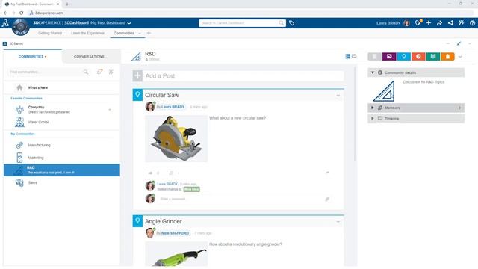Image resolution: width=478 pixels, height=269 pixels.
Task: Create a media post with purple button
Action: [389, 57]
